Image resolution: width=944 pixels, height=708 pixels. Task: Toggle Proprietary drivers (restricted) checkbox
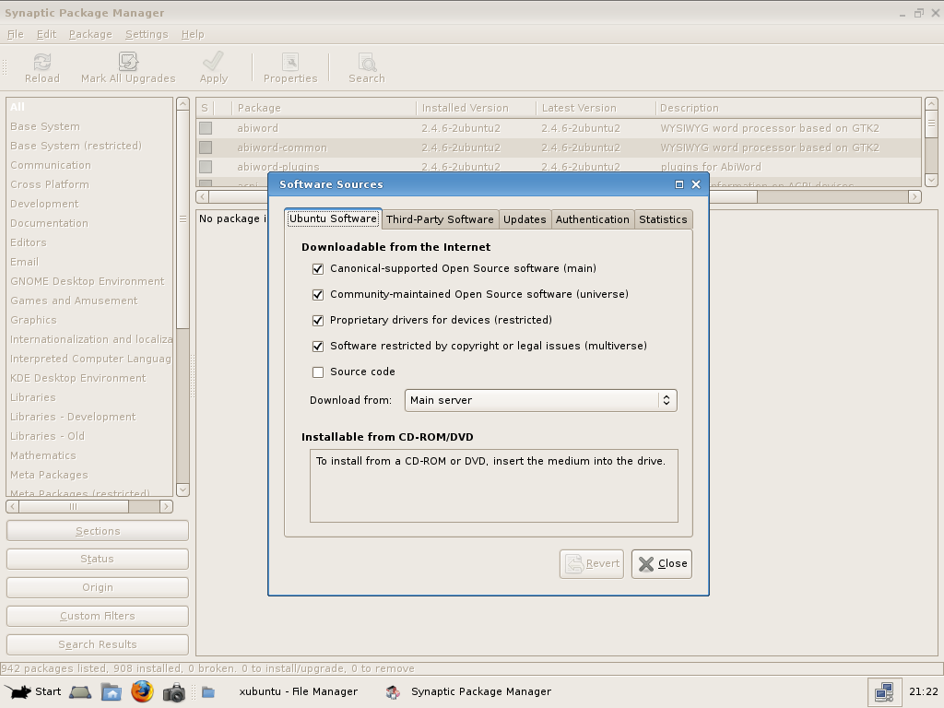(318, 321)
